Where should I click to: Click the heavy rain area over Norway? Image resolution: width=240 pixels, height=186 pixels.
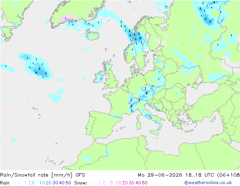point(135,36)
